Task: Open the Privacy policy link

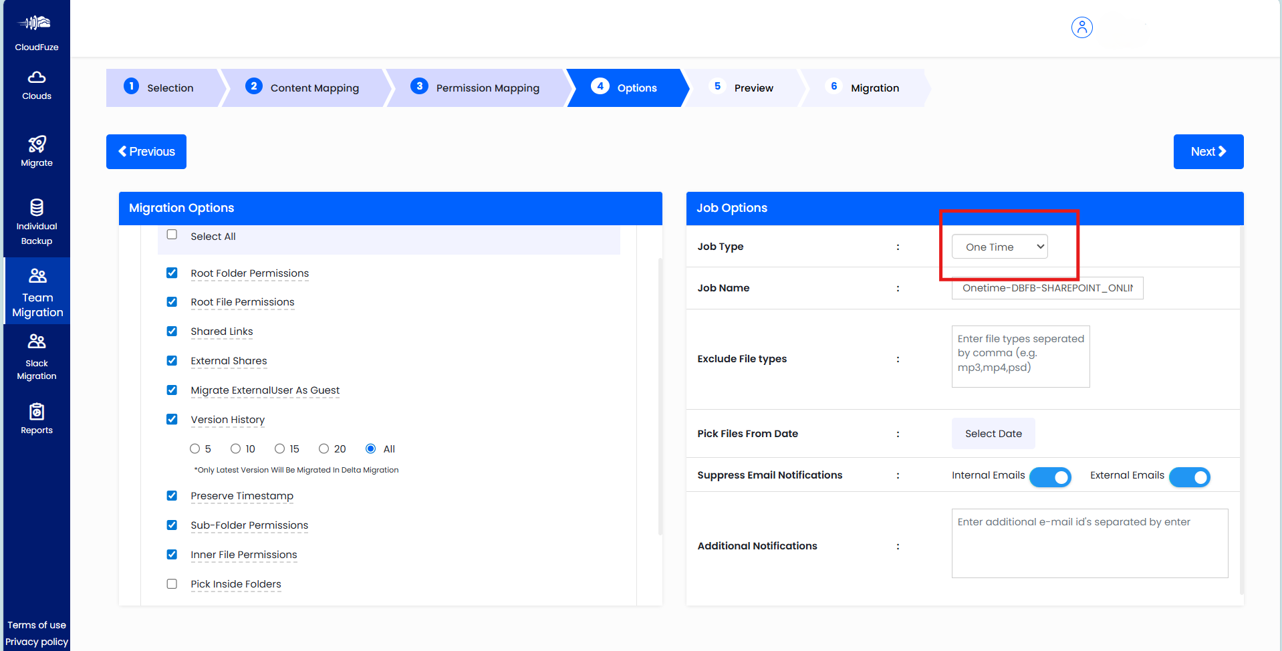Action: pos(35,642)
